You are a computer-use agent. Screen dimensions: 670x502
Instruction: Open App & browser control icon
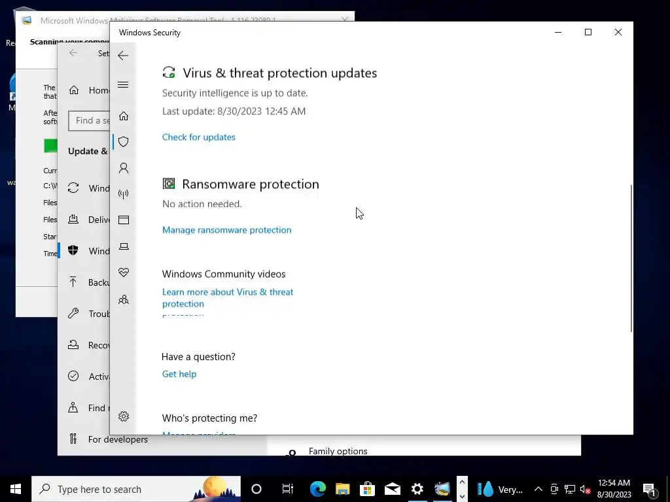[124, 220]
